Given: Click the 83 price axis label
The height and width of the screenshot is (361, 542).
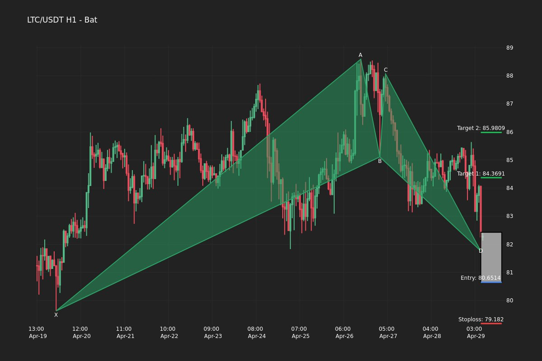Looking at the screenshot, I should 509,216.
